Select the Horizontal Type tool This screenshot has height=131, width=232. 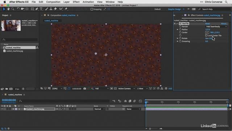pos(41,9)
